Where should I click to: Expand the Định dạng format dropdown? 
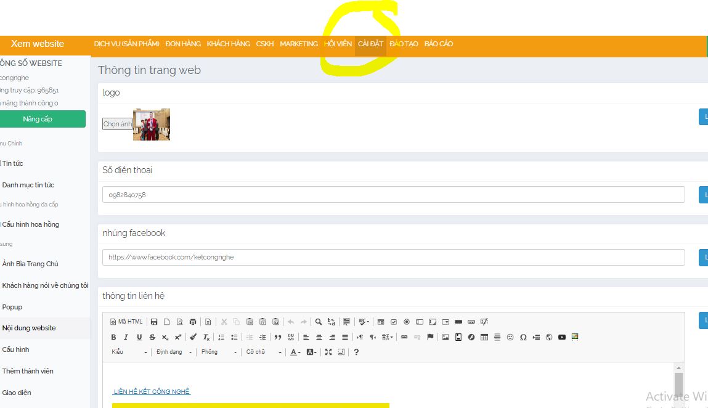(174, 352)
